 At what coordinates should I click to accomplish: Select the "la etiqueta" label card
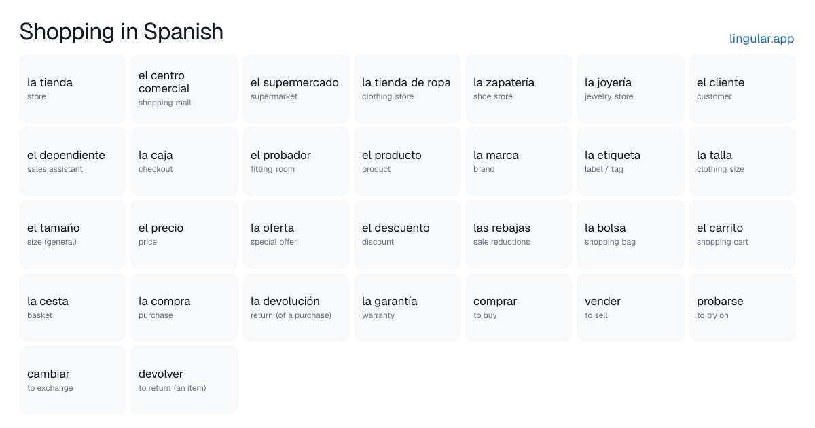[630, 162]
